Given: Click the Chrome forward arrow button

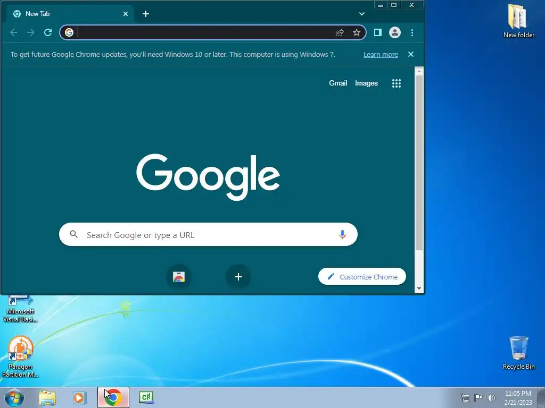Looking at the screenshot, I should (x=31, y=32).
